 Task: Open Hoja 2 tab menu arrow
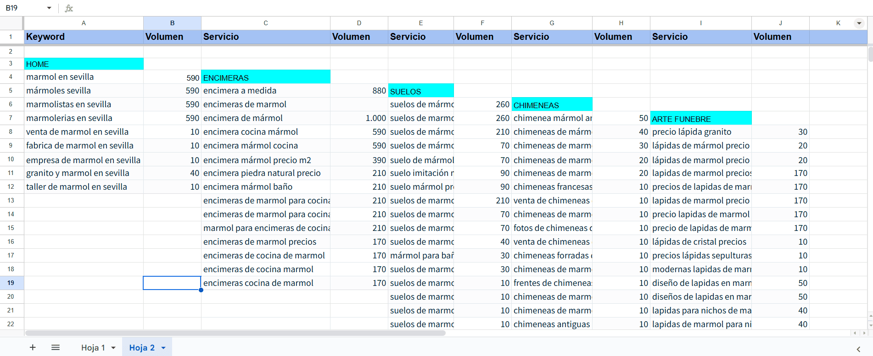163,348
